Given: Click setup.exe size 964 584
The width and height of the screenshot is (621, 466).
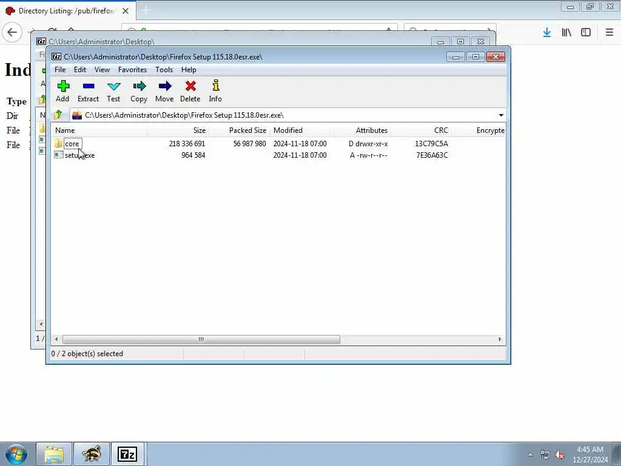Looking at the screenshot, I should (193, 155).
